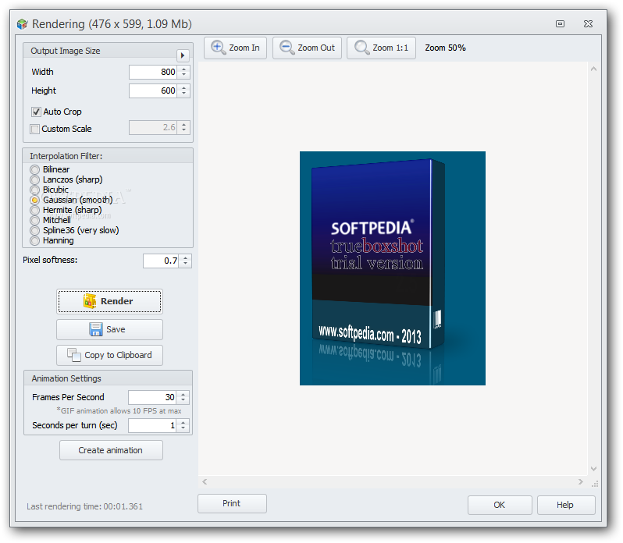Click Create animation button
This screenshot has width=623, height=543.
111,450
